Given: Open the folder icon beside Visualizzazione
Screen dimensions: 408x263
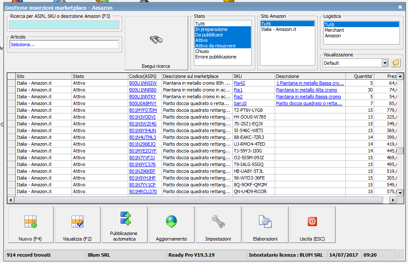Looking at the screenshot, I should click(x=396, y=63).
